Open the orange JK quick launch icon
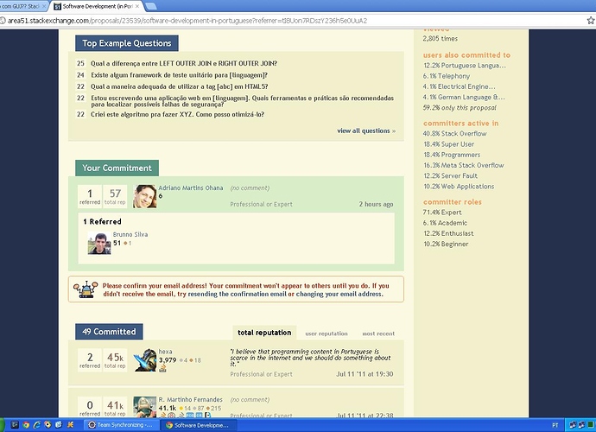 [70, 425]
